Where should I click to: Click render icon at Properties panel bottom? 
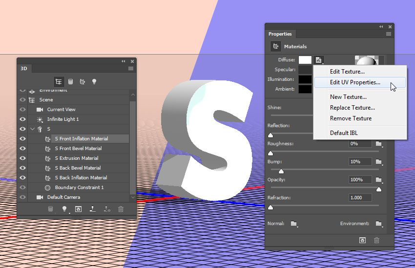coord(362,240)
